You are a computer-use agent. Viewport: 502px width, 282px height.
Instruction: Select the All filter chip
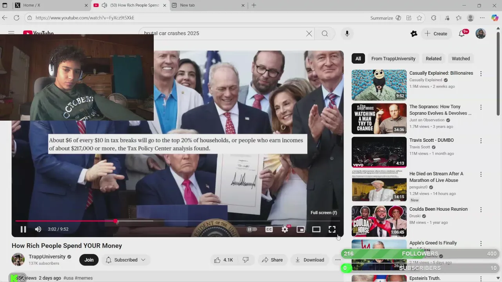pyautogui.click(x=358, y=59)
